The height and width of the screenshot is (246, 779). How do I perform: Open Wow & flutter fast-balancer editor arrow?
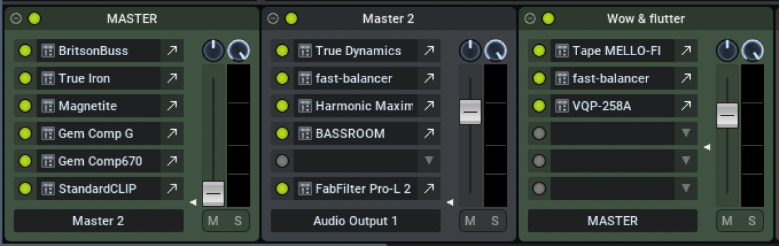(686, 79)
